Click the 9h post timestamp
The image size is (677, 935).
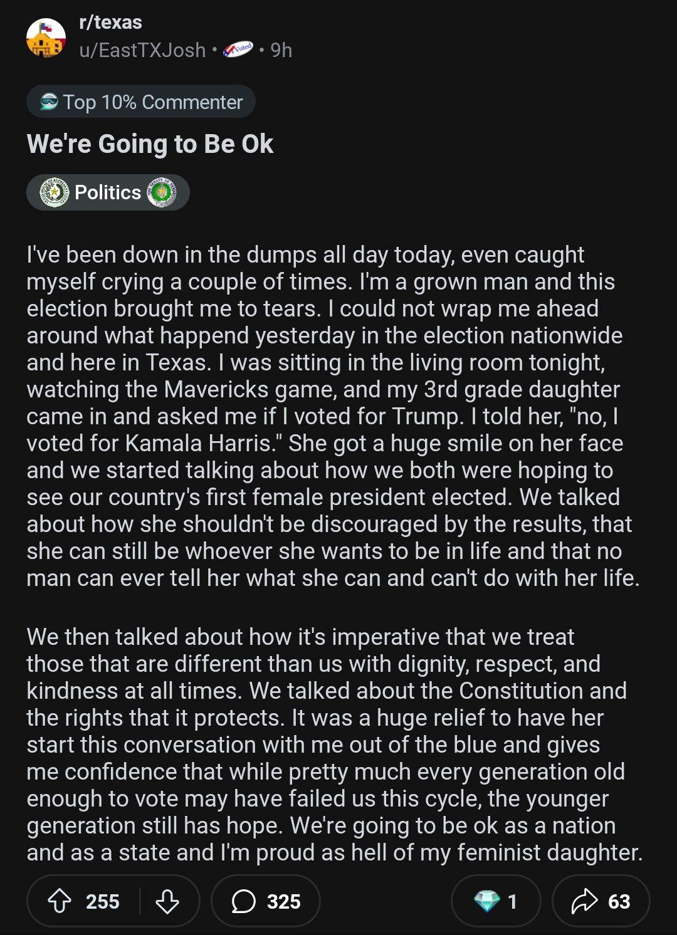coord(281,50)
